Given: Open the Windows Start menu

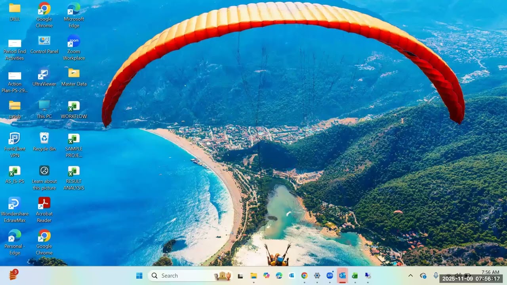Looking at the screenshot, I should pos(139,275).
